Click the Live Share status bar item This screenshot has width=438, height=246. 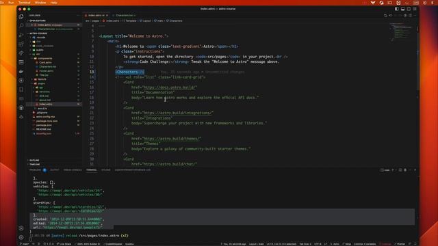point(64,244)
